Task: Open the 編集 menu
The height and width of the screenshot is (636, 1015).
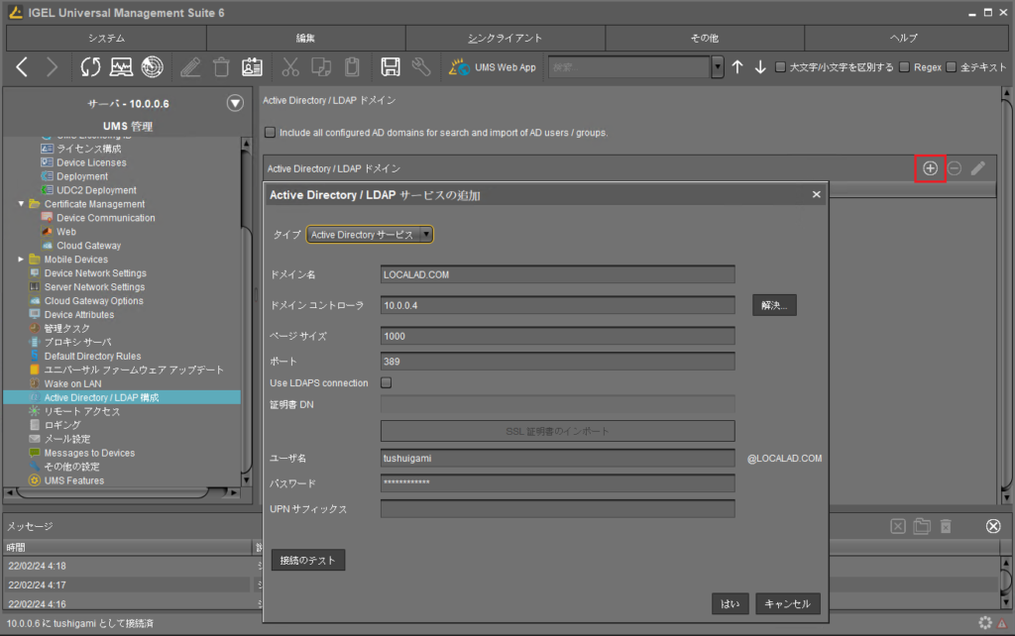Action: point(306,39)
